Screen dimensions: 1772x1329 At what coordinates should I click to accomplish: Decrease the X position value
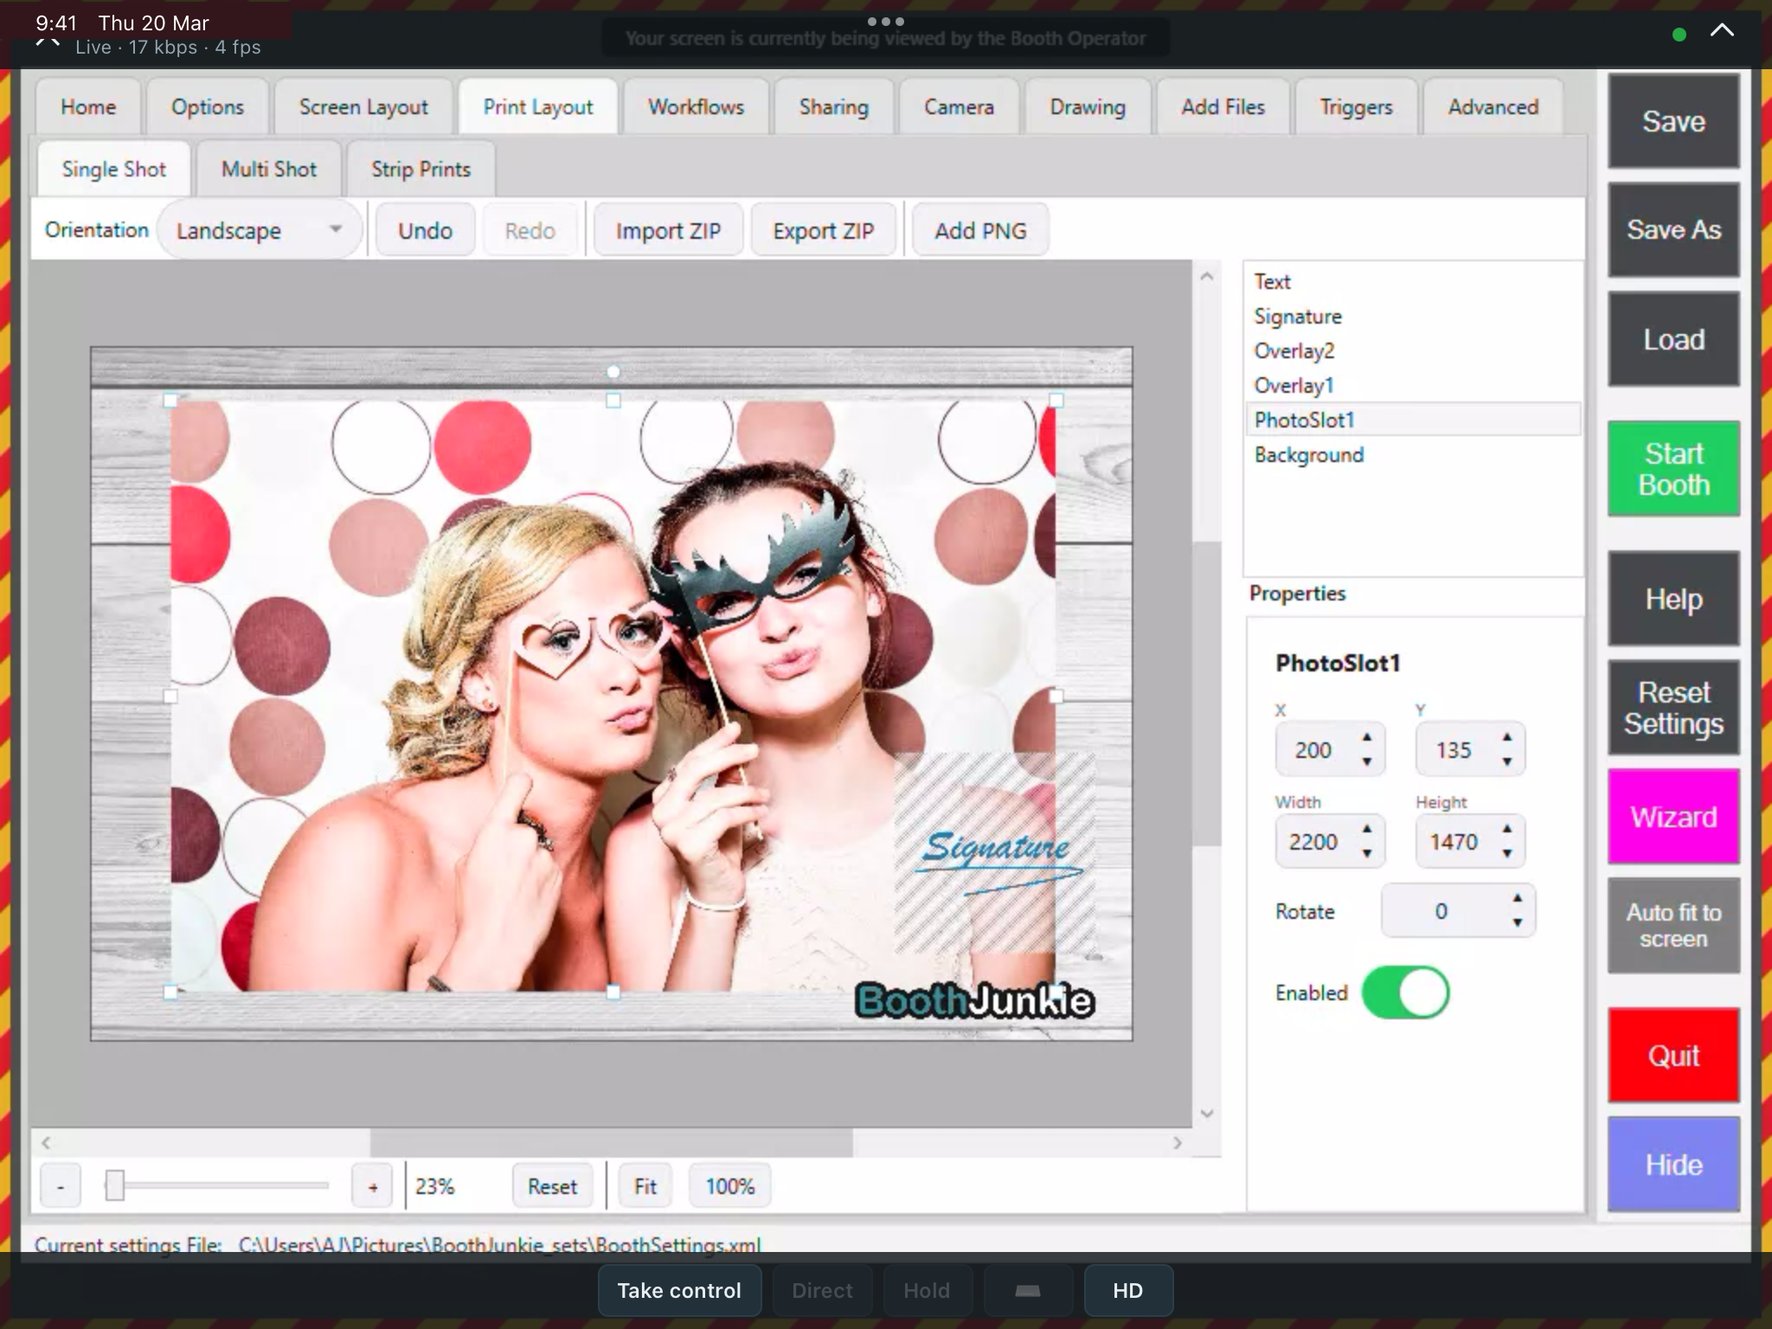pos(1367,761)
